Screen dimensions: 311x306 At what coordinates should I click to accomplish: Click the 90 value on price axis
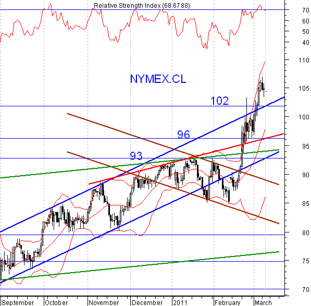(x=306, y=175)
